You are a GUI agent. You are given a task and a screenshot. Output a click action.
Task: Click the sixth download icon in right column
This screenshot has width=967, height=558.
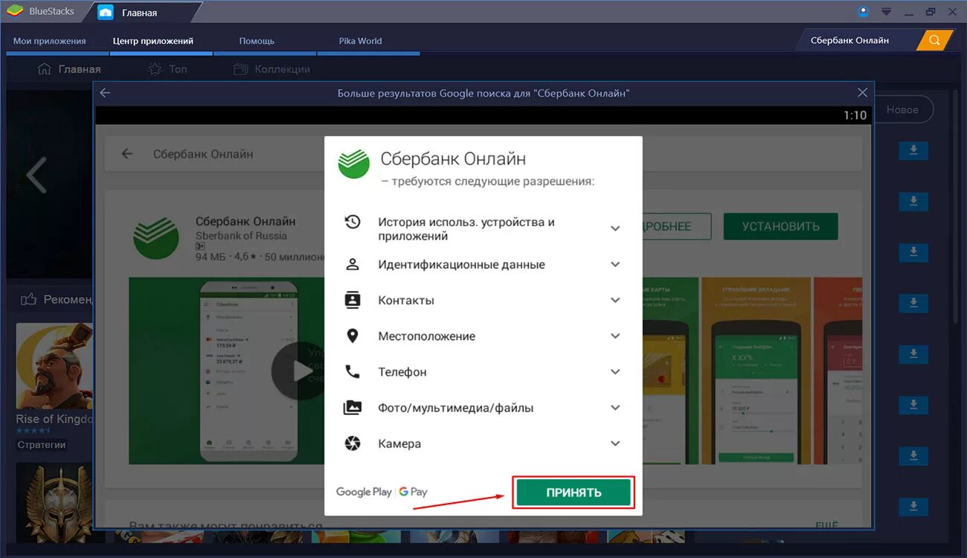tap(913, 405)
